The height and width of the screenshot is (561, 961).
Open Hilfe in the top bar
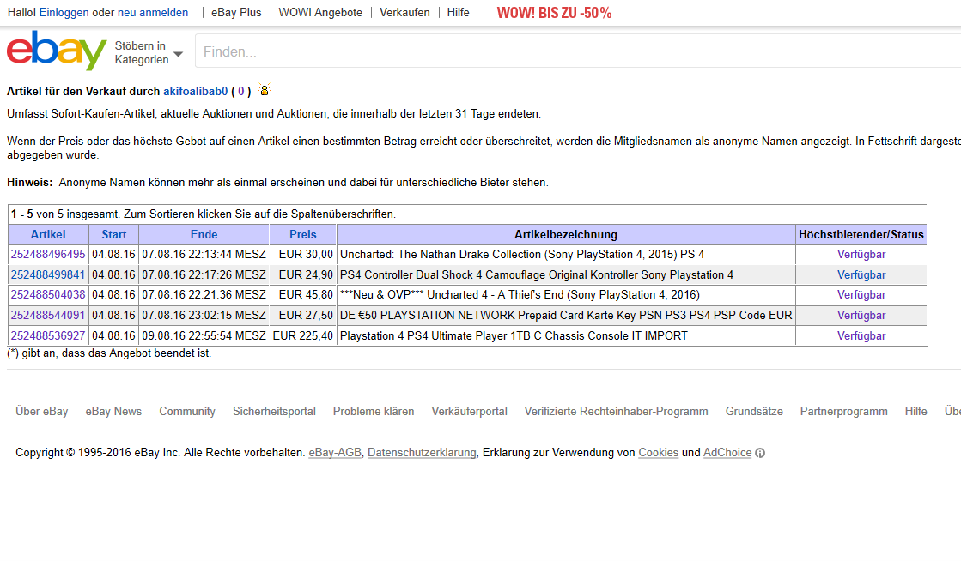click(x=458, y=12)
